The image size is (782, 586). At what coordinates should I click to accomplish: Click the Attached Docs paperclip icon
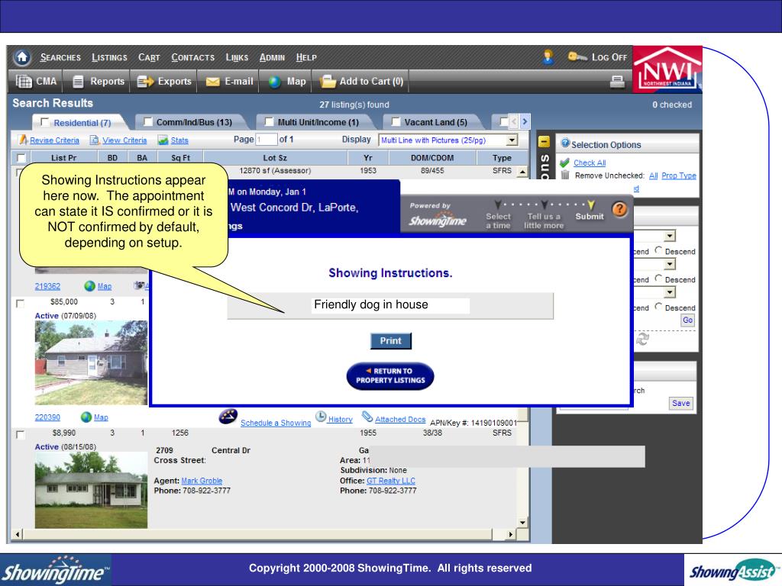tap(367, 417)
